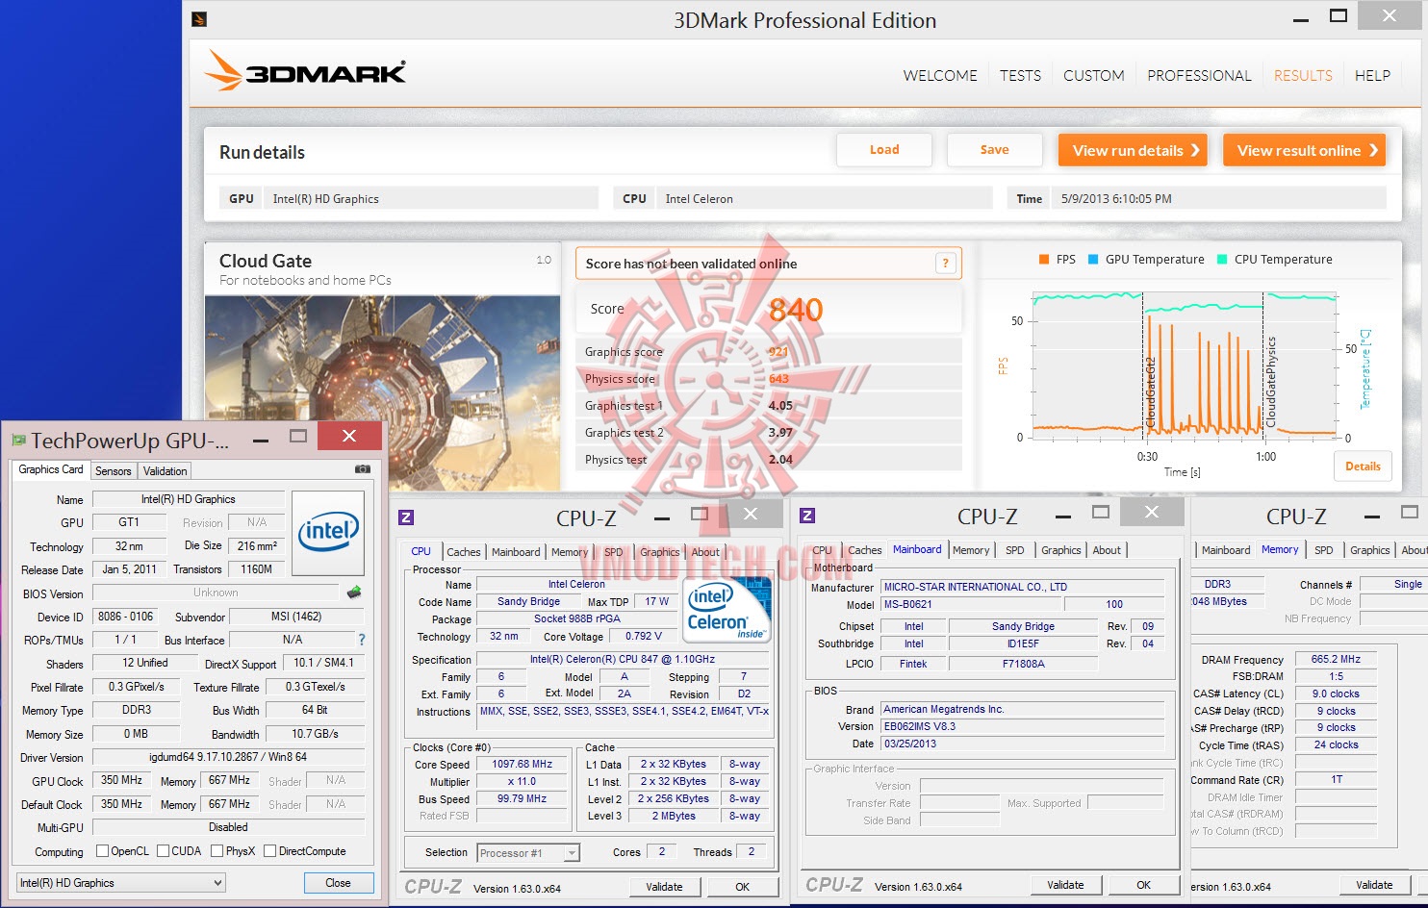This screenshot has height=908, width=1428.
Task: Open Caches tab in CPU-Z processor window
Action: tap(464, 552)
